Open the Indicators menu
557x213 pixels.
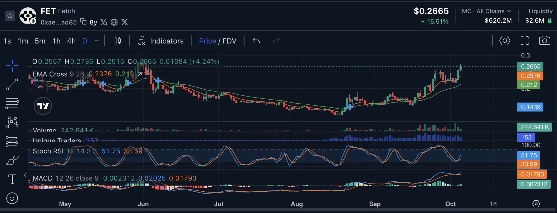[161, 41]
